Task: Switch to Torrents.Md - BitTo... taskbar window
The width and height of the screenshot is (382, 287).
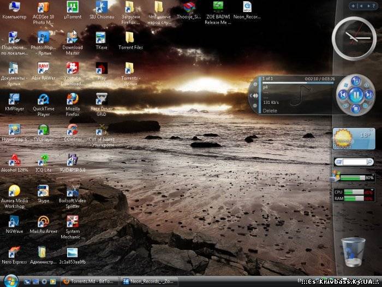Action: click(x=89, y=282)
